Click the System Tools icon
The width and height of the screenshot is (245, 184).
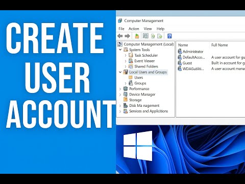click(126, 50)
